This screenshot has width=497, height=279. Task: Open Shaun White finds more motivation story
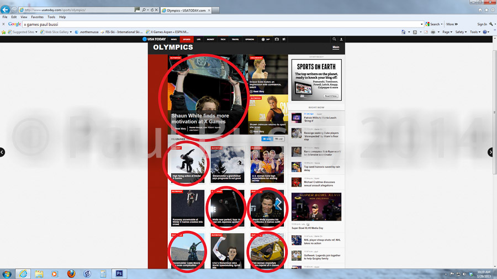point(200,119)
